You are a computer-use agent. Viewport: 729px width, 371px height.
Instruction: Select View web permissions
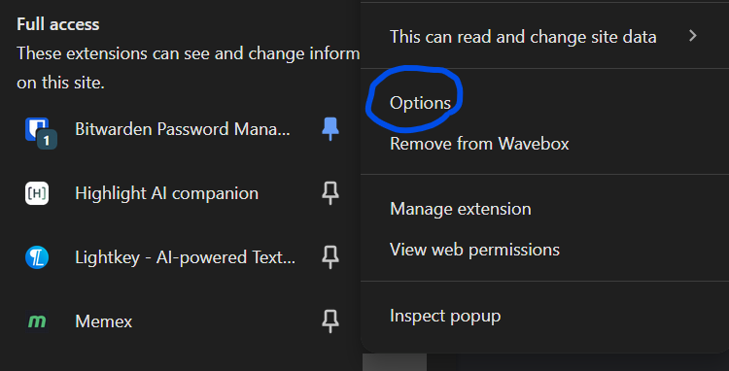(x=474, y=250)
